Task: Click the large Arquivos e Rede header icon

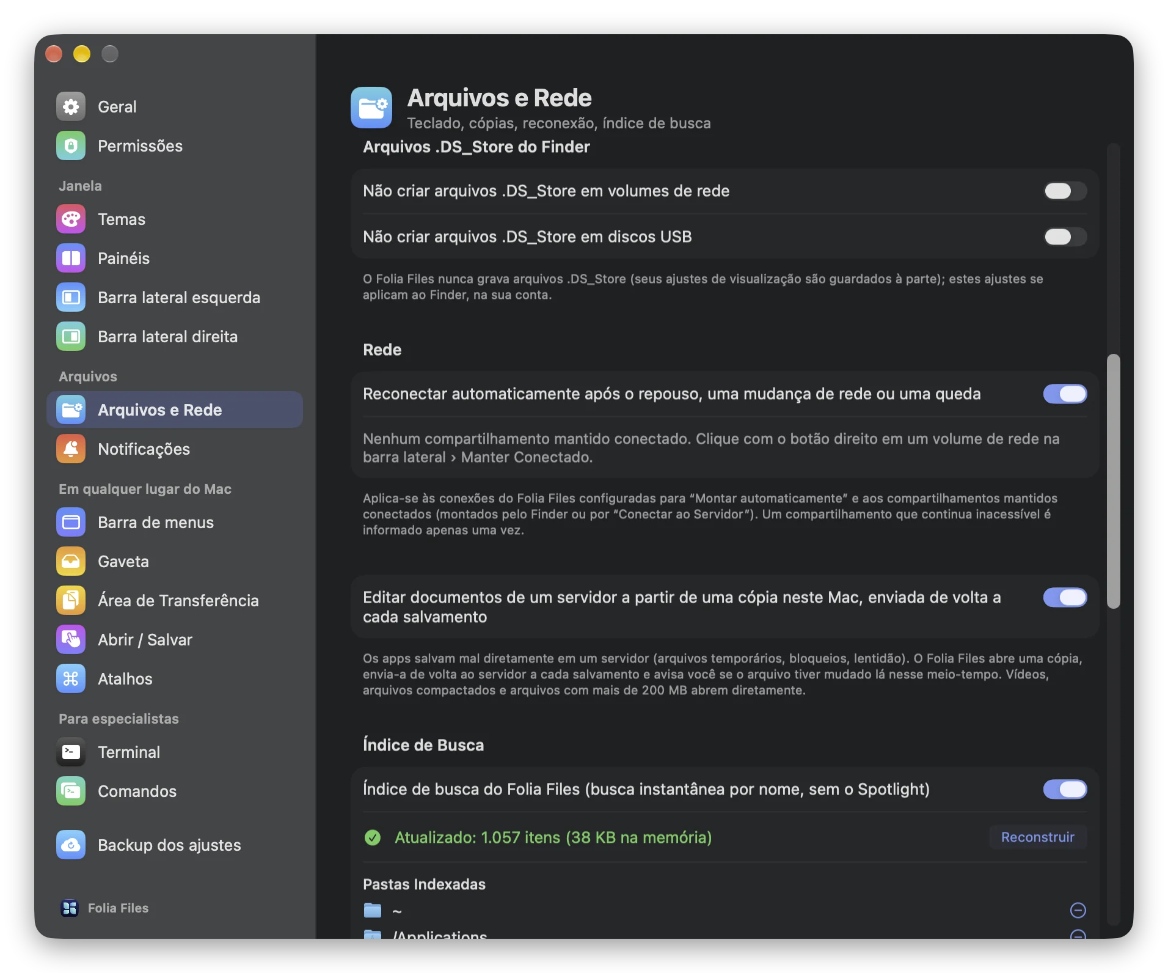Action: 371,108
